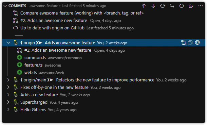The height and width of the screenshot is (125, 207).
Task: Select Compare awesome-feature (working) with branch item
Action: tap(103, 13)
